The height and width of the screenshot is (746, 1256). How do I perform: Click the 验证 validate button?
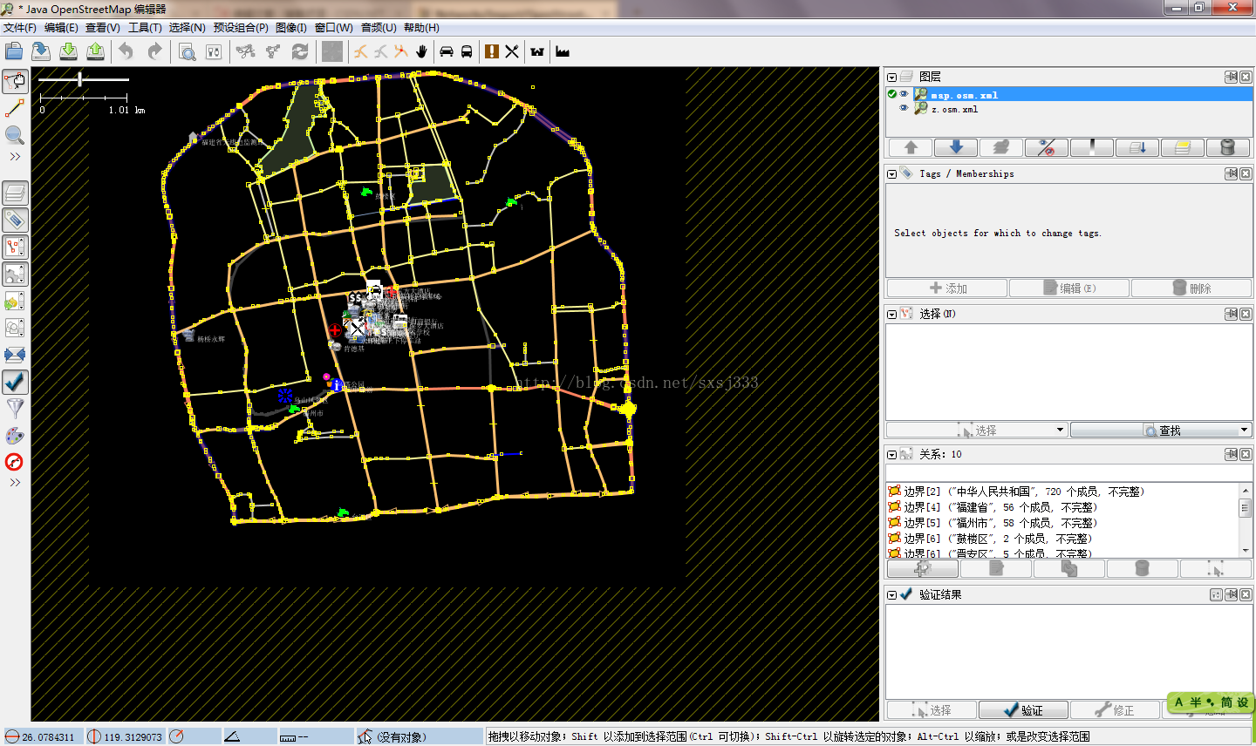pyautogui.click(x=1023, y=710)
